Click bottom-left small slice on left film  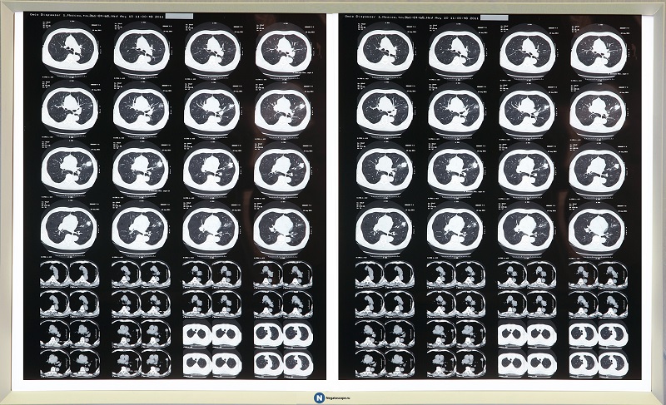click(54, 361)
